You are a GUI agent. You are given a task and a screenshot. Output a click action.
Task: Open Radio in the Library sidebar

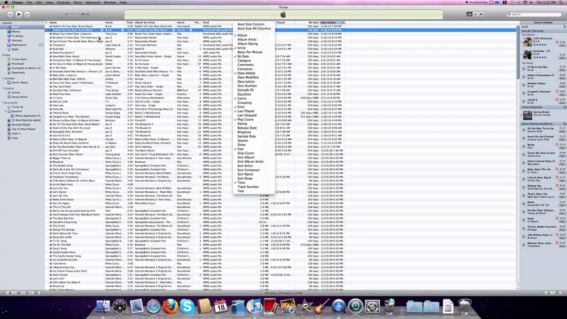(15, 49)
